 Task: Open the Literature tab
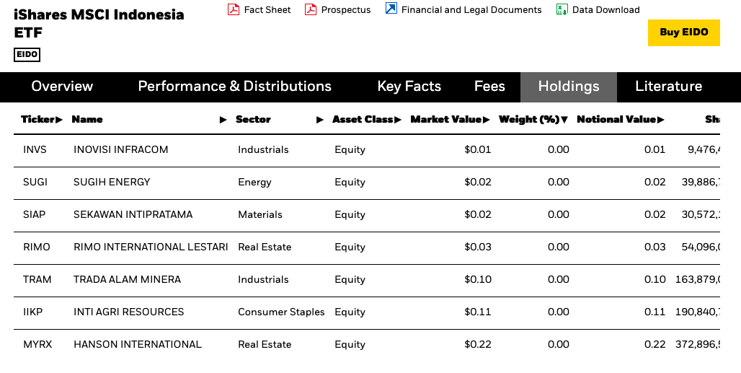point(668,87)
